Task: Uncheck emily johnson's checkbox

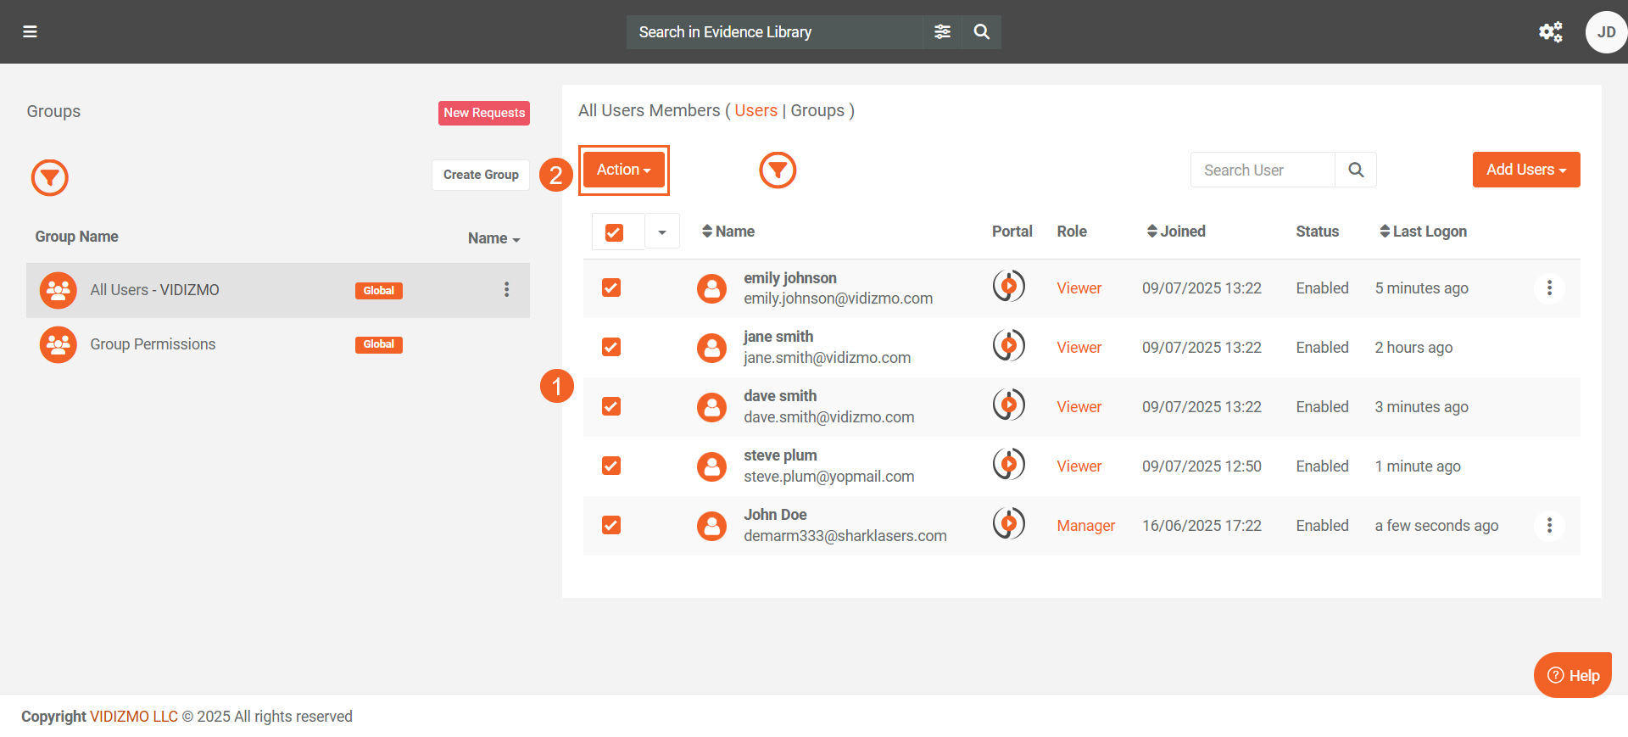Action: (611, 288)
